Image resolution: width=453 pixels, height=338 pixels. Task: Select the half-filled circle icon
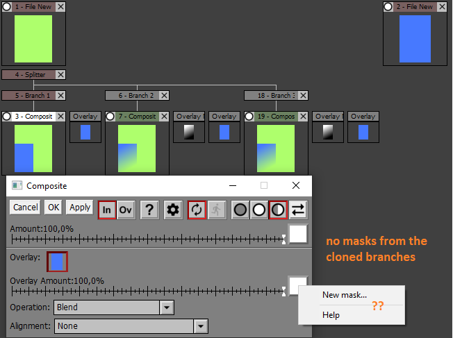pyautogui.click(x=278, y=209)
